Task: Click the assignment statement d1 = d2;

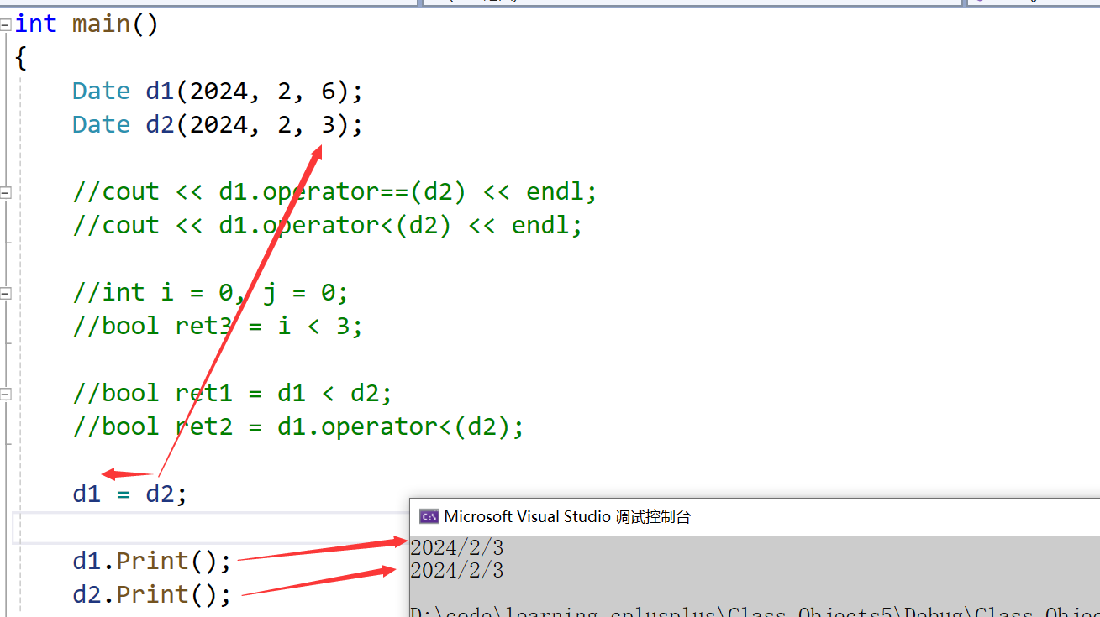Action: click(x=129, y=494)
